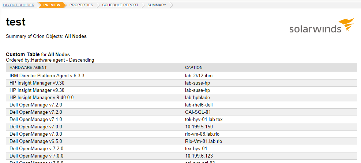Click the IBM Director Platform Agent row

[x=181, y=75]
